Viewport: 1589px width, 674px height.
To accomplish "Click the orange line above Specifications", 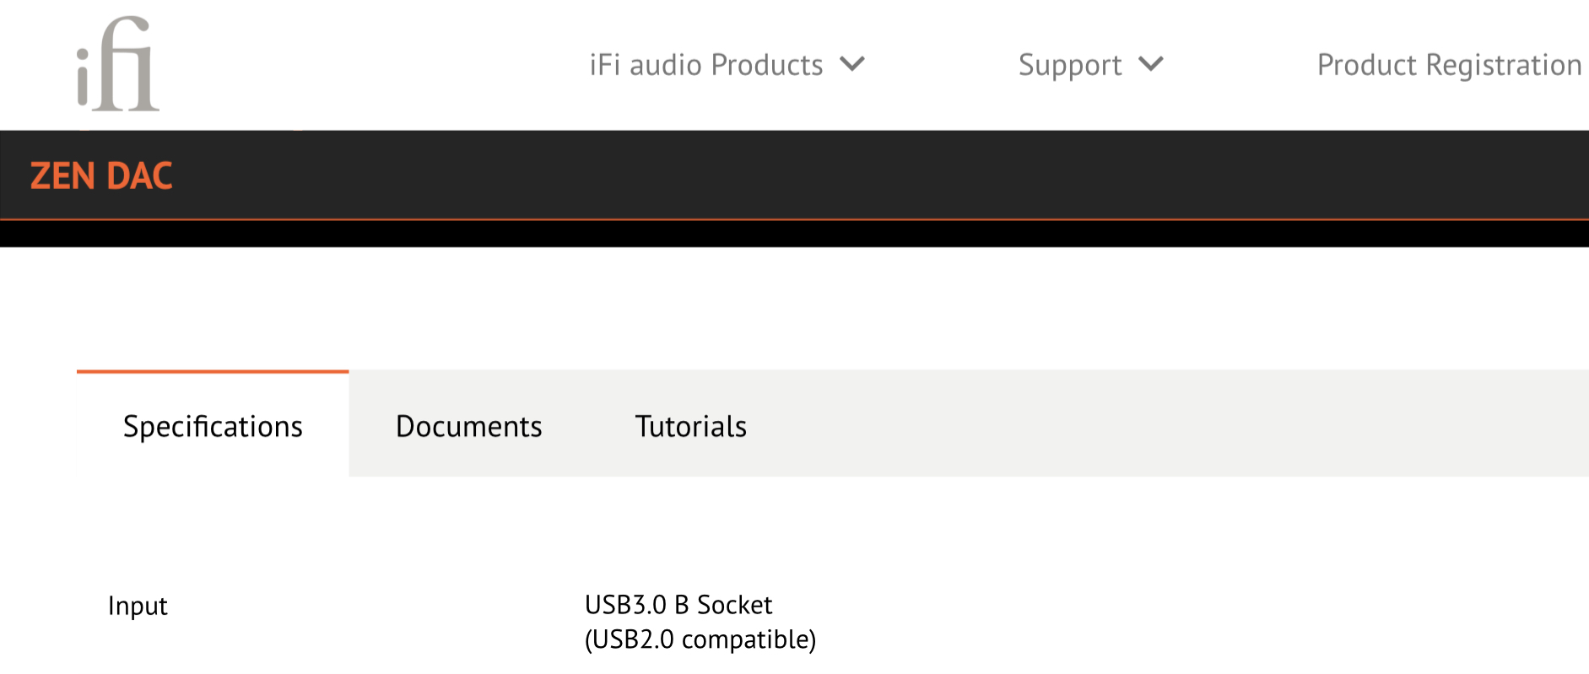I will (x=213, y=371).
